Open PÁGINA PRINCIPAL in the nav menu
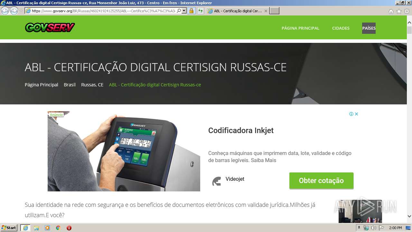 coord(300,28)
